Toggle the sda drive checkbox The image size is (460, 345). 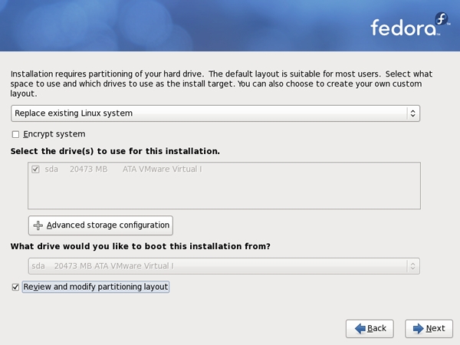(x=35, y=169)
